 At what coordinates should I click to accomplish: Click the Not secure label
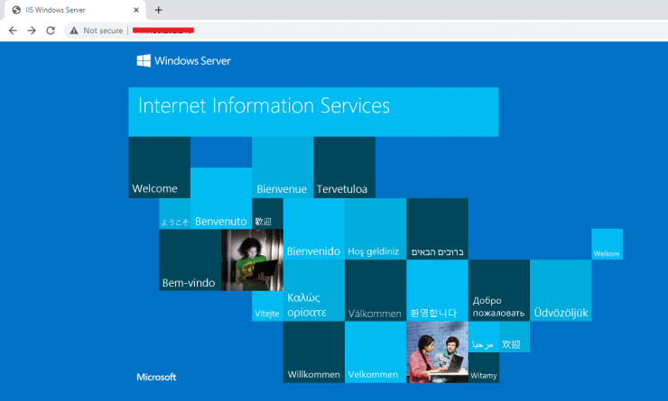103,31
